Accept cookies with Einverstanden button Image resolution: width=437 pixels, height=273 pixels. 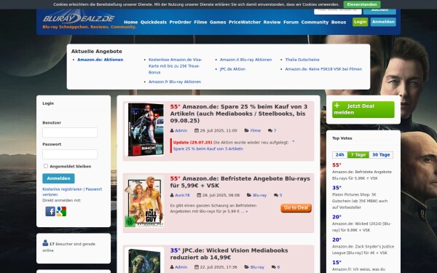(362, 4)
